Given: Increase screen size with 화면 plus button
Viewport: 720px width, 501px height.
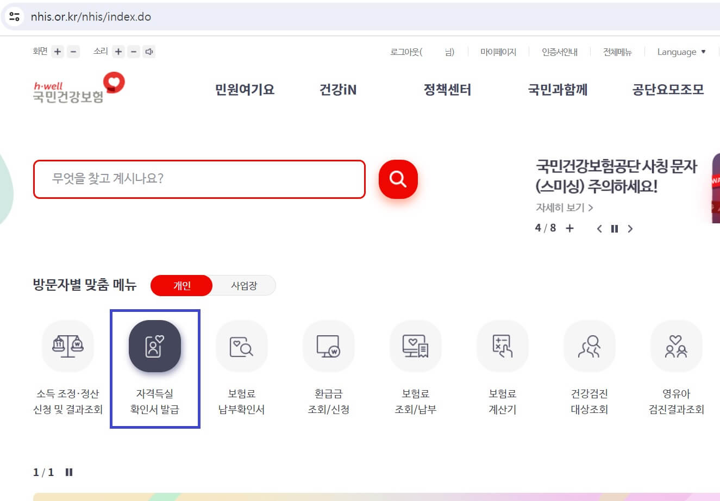Looking at the screenshot, I should tap(58, 52).
